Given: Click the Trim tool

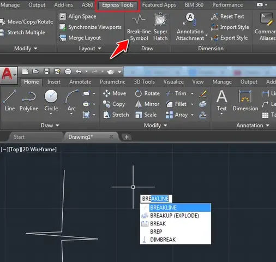Looking at the screenshot, I should (176, 93).
